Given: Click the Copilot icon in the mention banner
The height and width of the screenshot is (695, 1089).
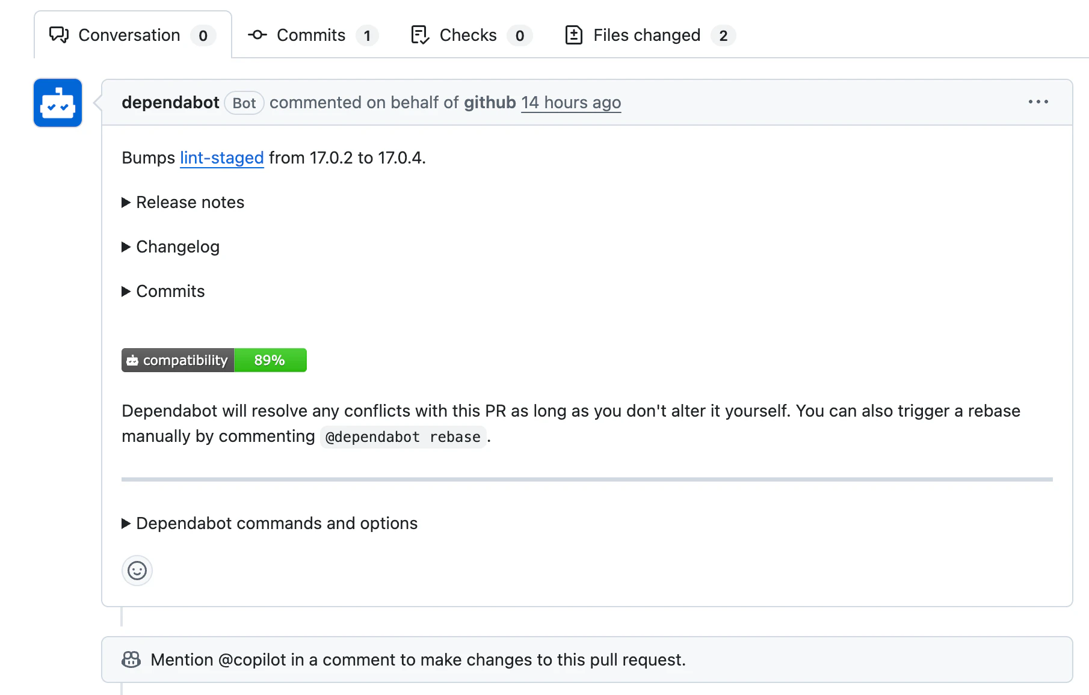Looking at the screenshot, I should (x=131, y=660).
